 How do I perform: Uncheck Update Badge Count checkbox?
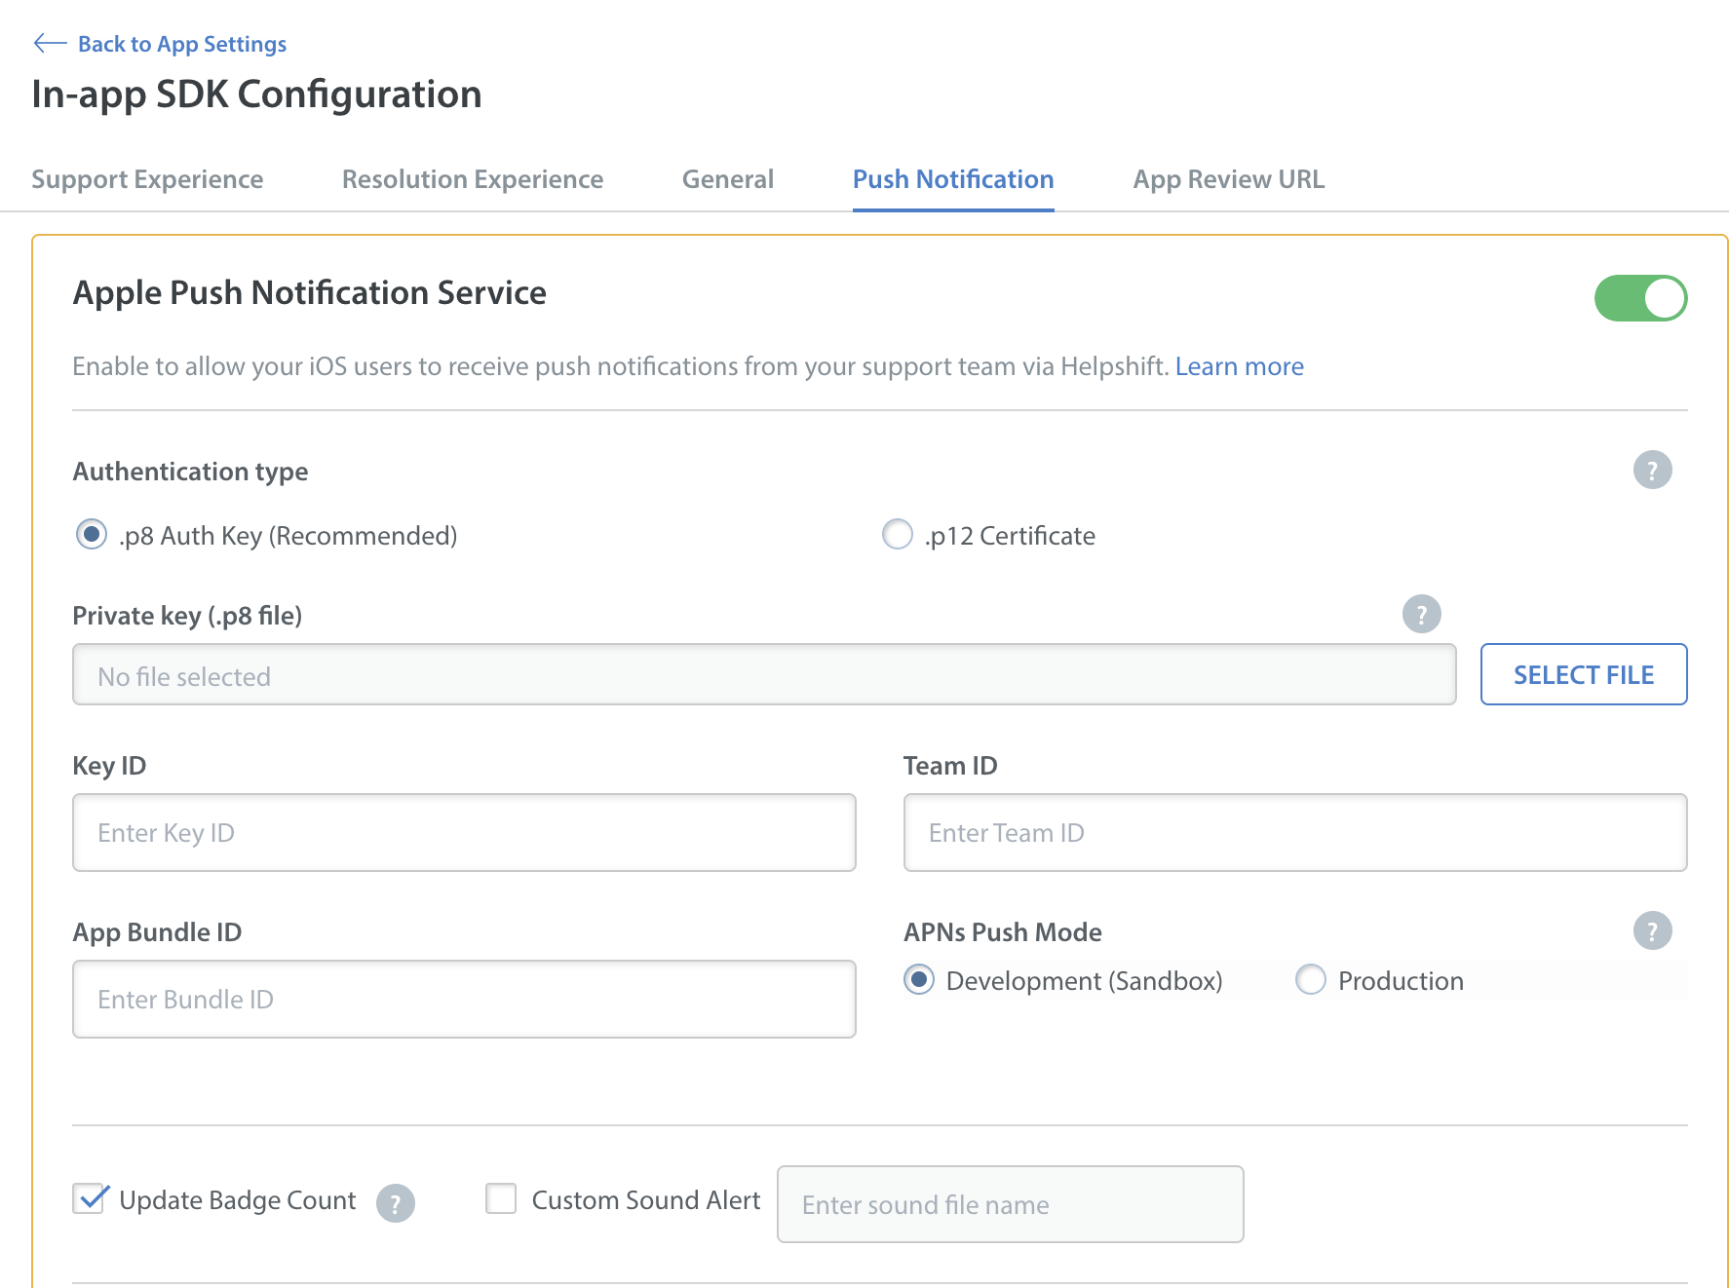coord(90,1199)
